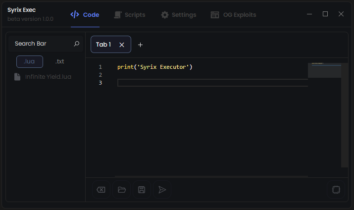Focus the Search Bar input field
The height and width of the screenshot is (210, 354).
(40, 44)
